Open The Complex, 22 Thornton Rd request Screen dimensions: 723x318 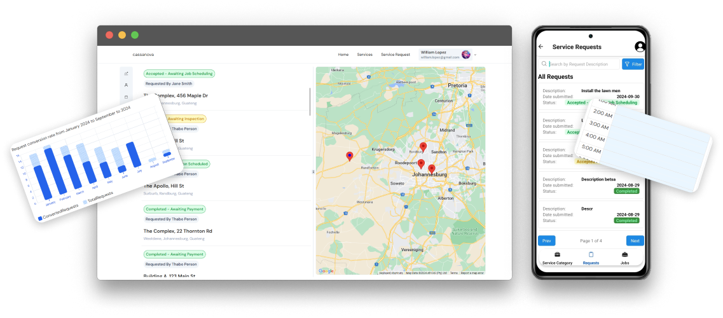[178, 231]
